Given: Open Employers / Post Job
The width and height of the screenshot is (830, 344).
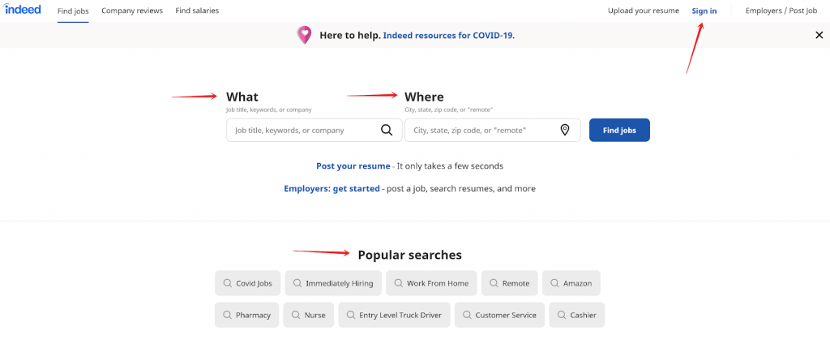Looking at the screenshot, I should click(x=781, y=11).
